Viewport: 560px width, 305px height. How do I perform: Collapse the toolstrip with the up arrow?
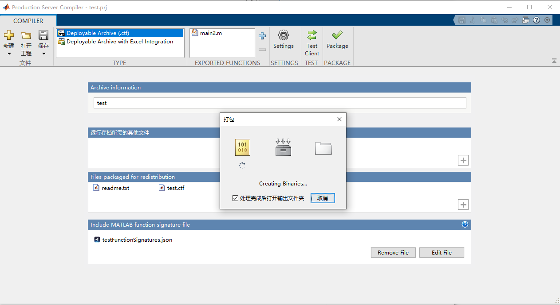[x=554, y=61]
